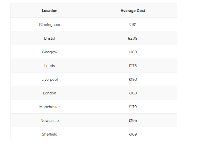The height and width of the screenshot is (146, 199).
Task: Click Glasgow's £188 cost cell
Action: (x=133, y=52)
